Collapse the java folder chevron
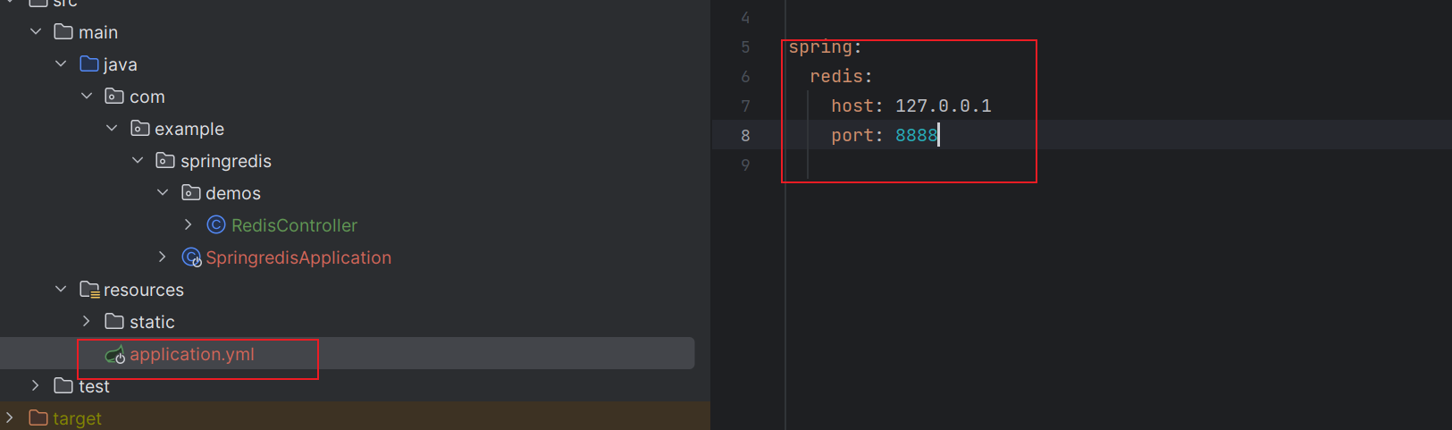1452x430 pixels. 61,64
